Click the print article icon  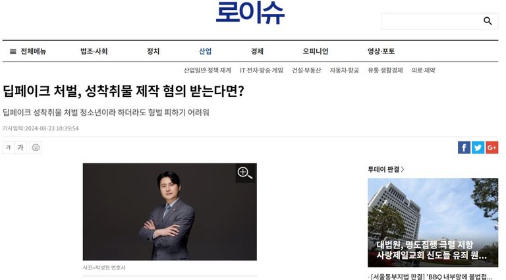click(x=36, y=148)
